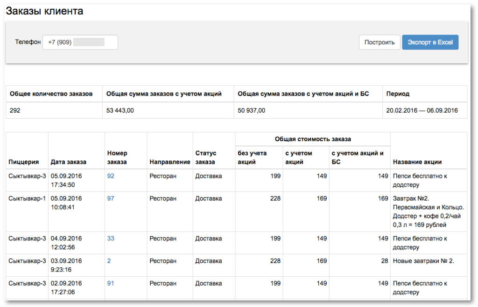Select date cell 04.09.2016 12:02:56
478x307 pixels.
tap(66, 243)
